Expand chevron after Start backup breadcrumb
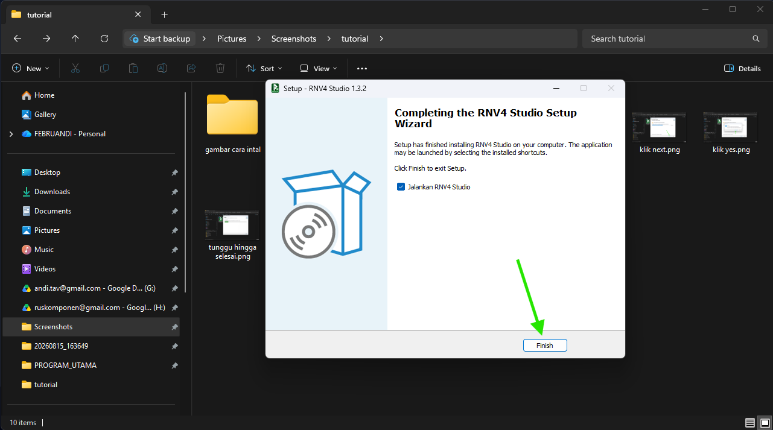The height and width of the screenshot is (430, 773). tap(205, 39)
